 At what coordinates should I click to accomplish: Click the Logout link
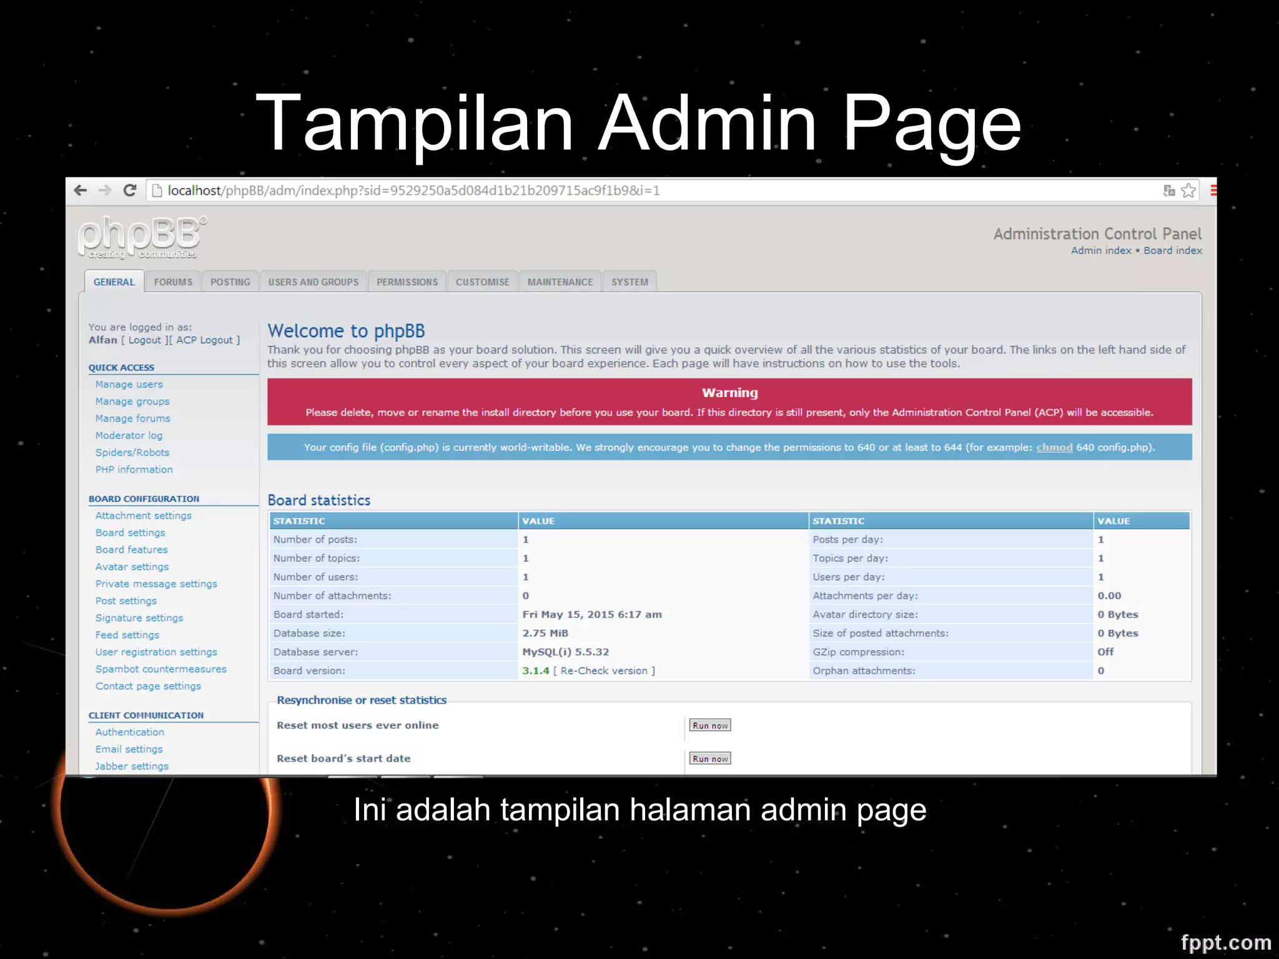[145, 340]
